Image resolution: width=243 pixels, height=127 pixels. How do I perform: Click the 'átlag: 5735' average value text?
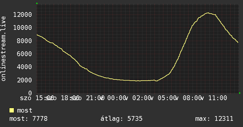click(121, 119)
